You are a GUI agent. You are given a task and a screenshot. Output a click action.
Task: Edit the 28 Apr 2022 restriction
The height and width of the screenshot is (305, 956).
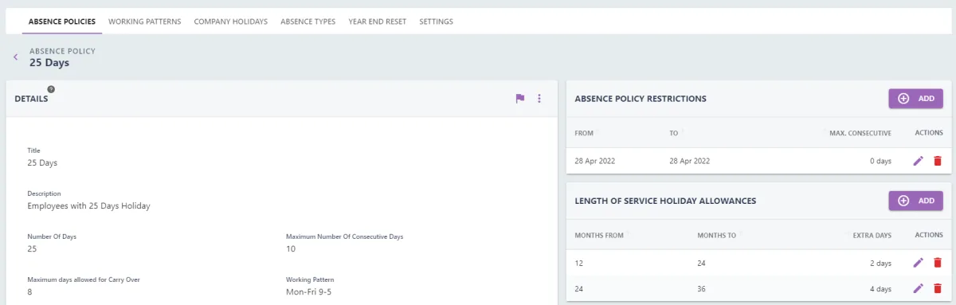tap(919, 161)
